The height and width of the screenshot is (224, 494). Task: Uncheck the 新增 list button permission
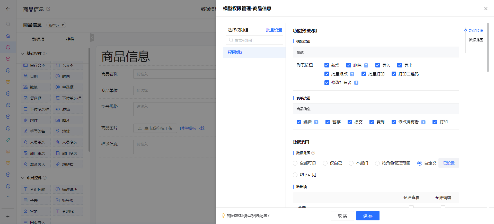click(327, 65)
